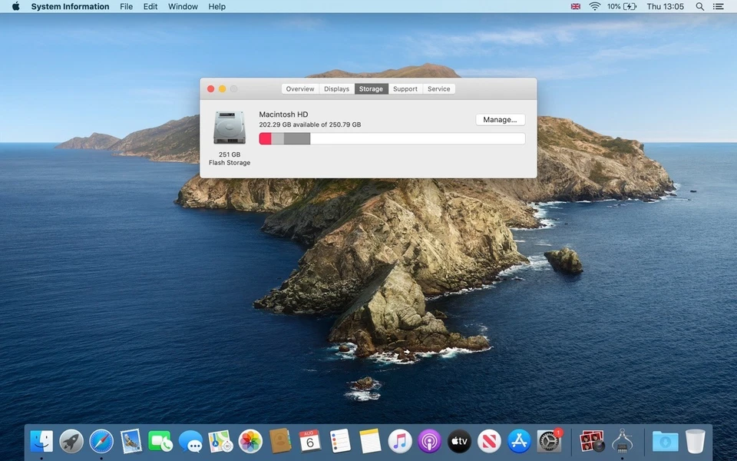
Task: Click the 'Flash Storage' label
Action: pyautogui.click(x=230, y=163)
